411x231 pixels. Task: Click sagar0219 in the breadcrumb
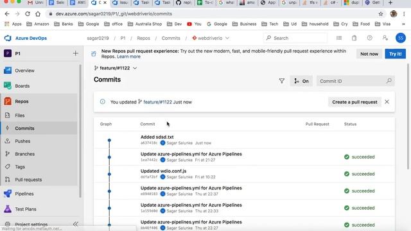98,38
